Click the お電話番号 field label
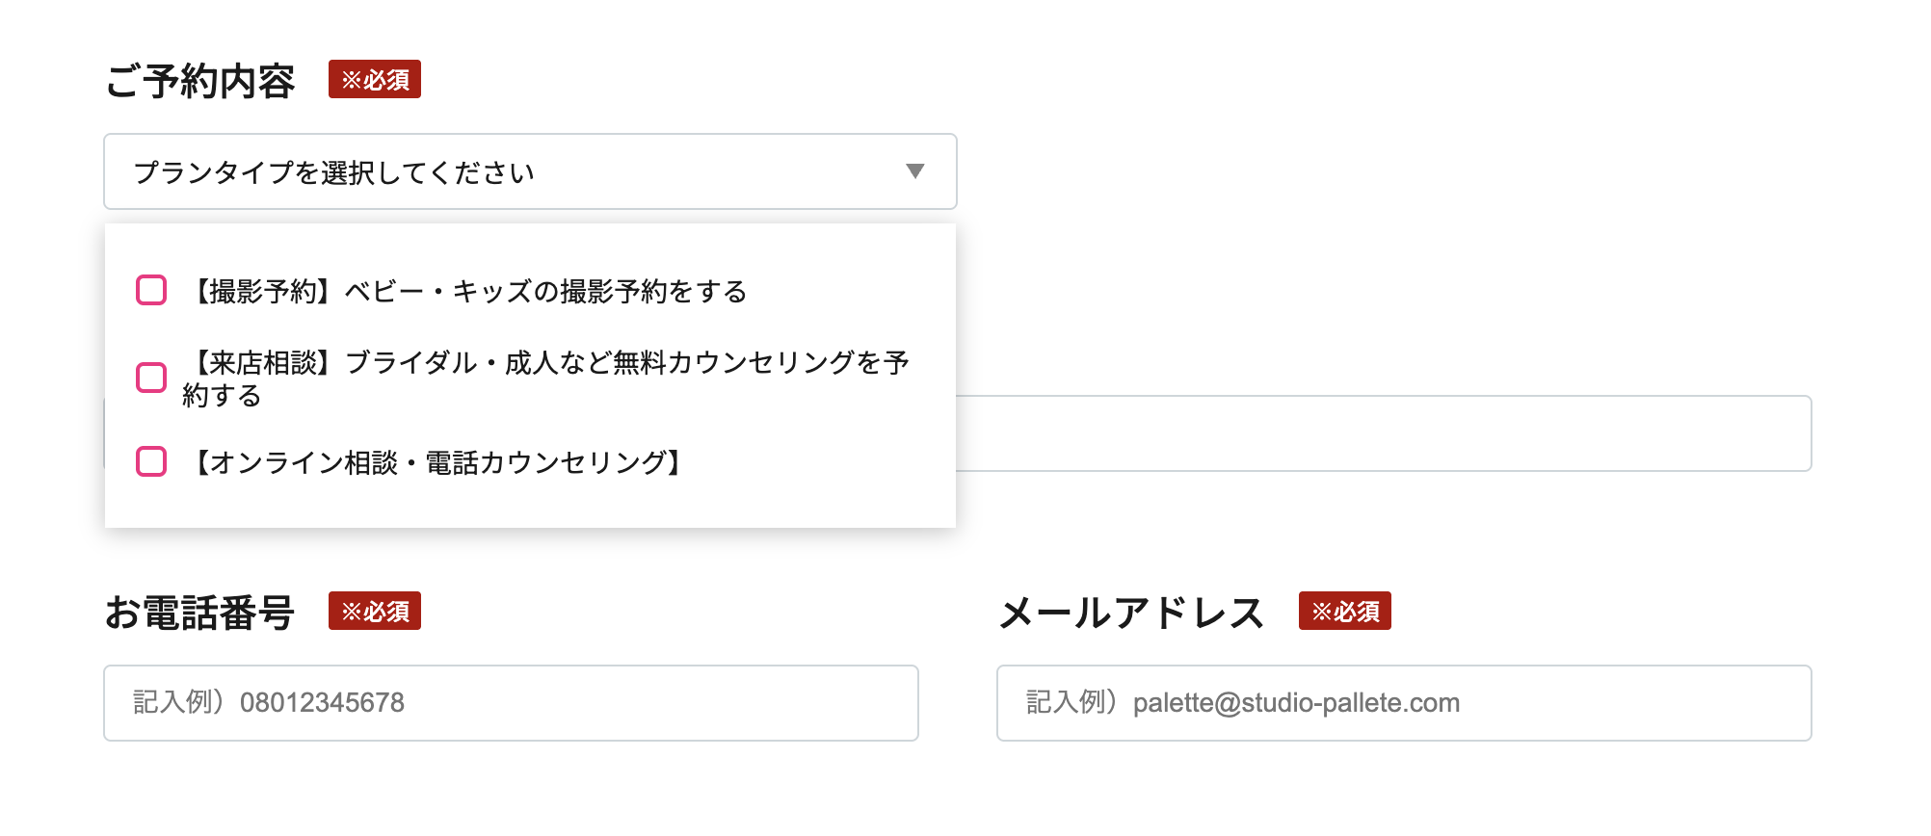Screen dimensions: 1931x836 click(x=200, y=613)
